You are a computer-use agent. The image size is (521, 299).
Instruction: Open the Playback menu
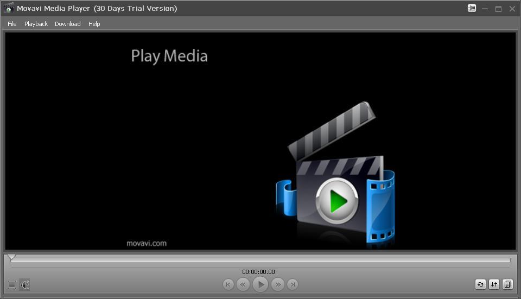coord(36,24)
